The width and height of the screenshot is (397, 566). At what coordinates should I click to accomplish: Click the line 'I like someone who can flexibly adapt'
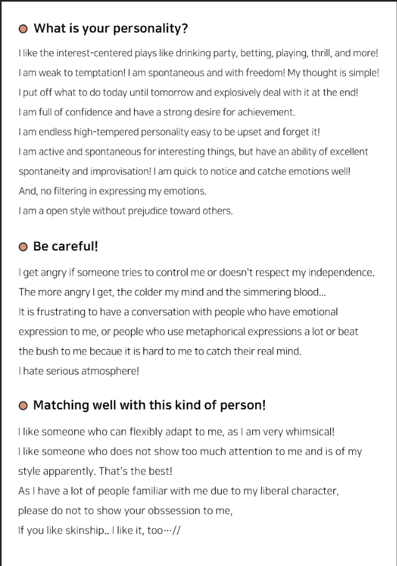[176, 432]
